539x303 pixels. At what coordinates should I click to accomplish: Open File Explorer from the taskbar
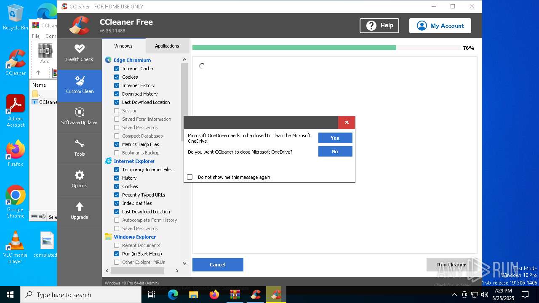(194, 295)
